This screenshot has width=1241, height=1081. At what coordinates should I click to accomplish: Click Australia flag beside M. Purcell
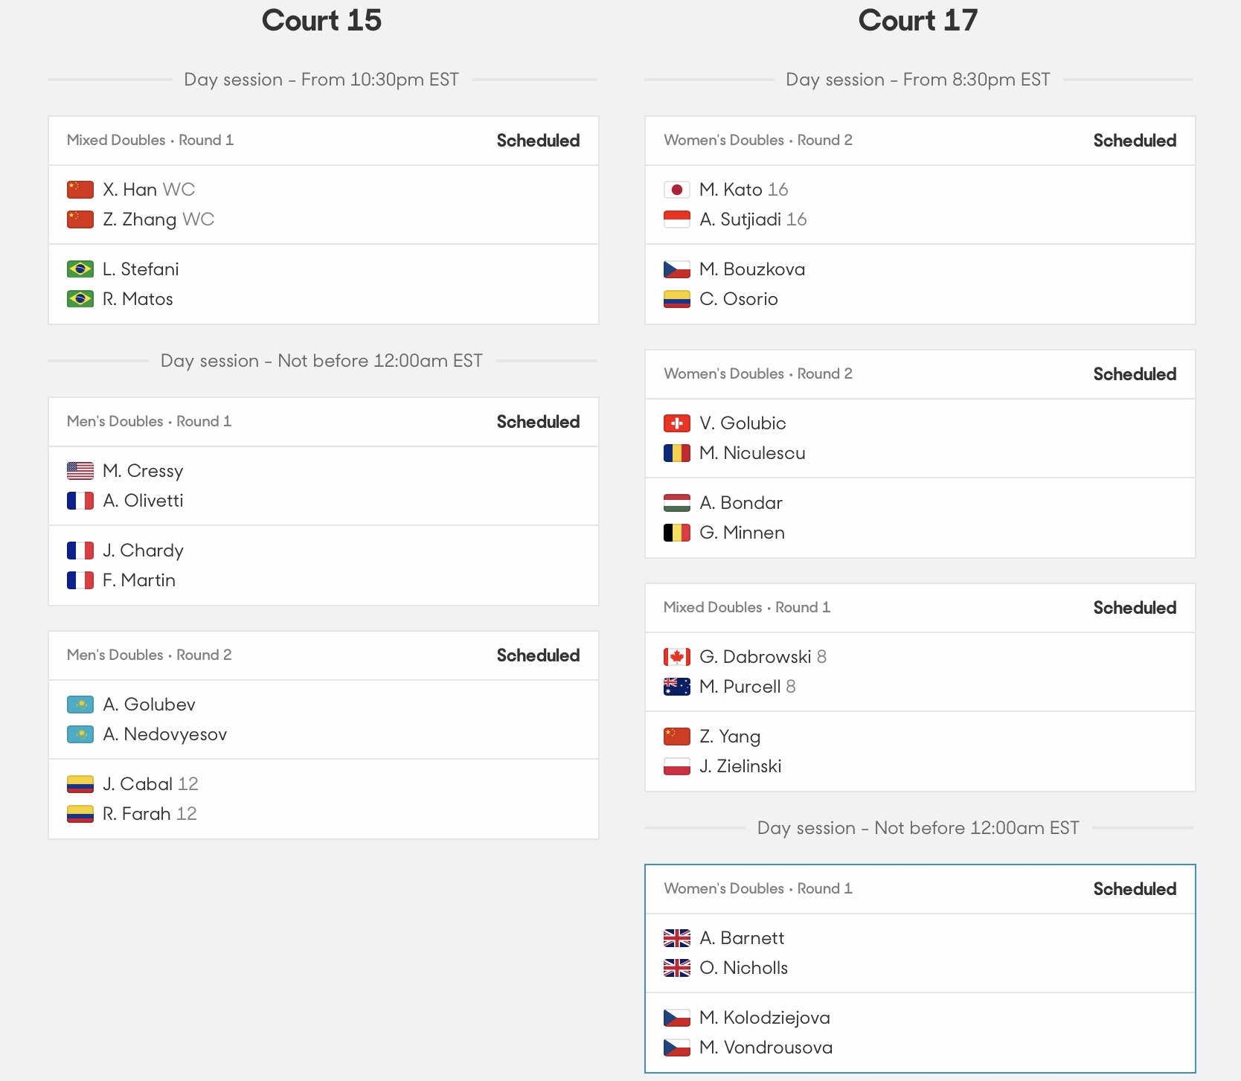click(677, 687)
